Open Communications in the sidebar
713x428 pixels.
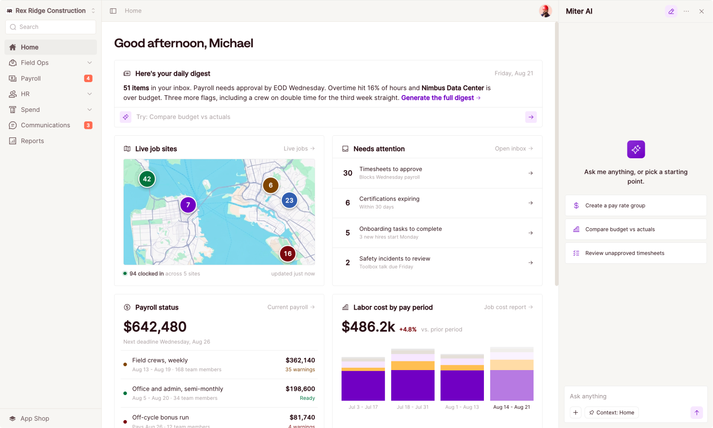click(51, 125)
